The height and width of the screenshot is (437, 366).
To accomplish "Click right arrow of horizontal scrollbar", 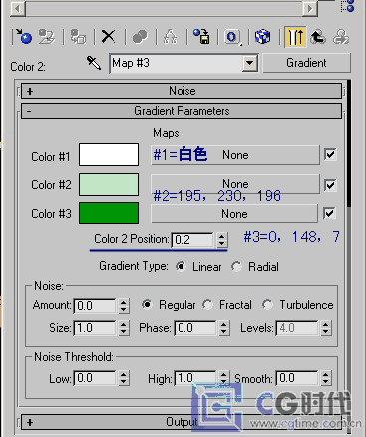I will pyautogui.click(x=310, y=8).
